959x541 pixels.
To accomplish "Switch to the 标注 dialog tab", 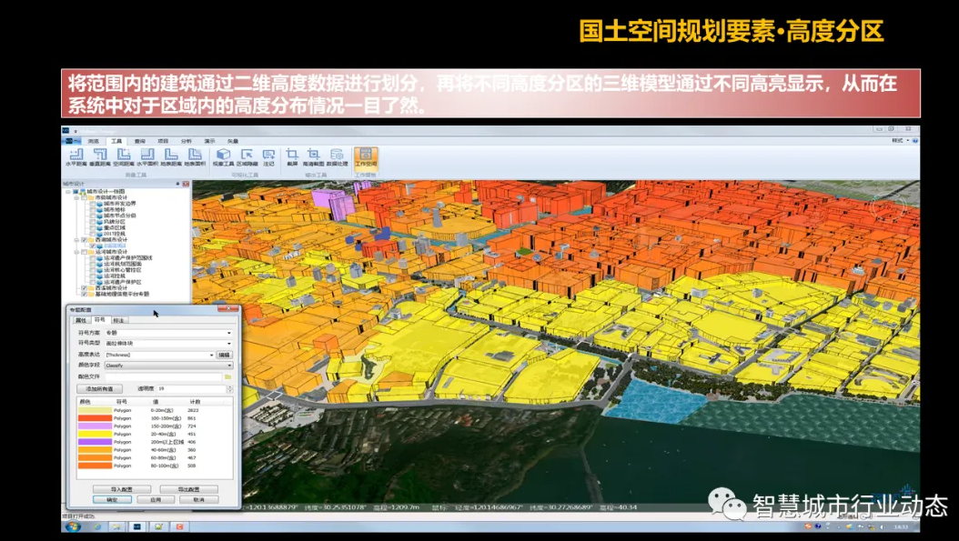I will pos(118,320).
